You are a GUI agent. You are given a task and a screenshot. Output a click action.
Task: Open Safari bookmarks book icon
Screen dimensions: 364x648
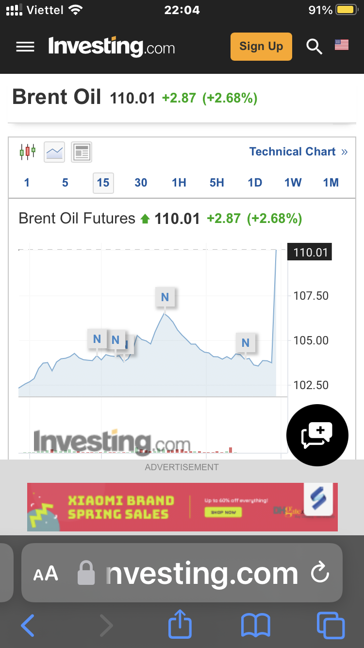pos(256,625)
